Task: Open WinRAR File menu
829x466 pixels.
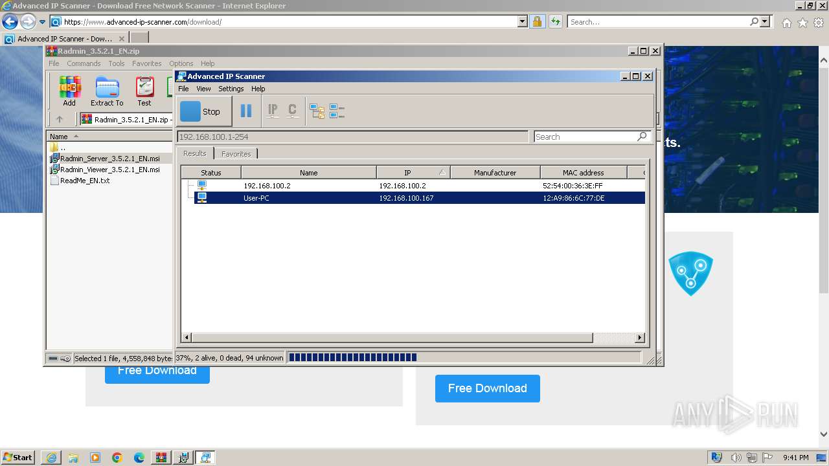Action: pos(54,63)
